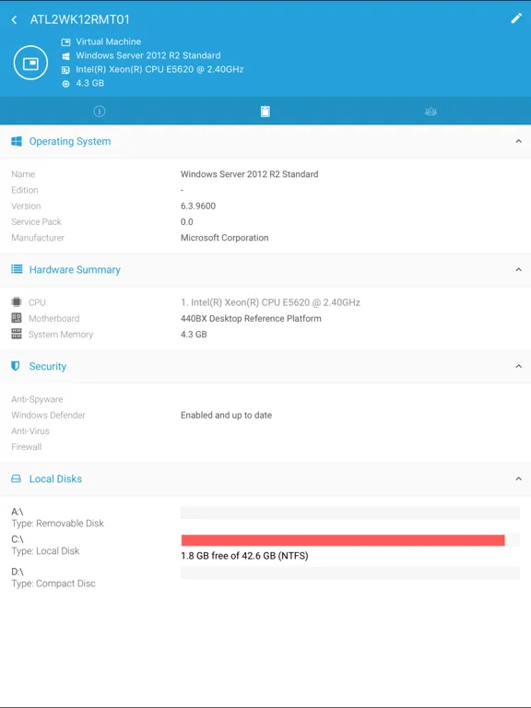Click the Windows Defender label
531x708 pixels.
pos(48,415)
